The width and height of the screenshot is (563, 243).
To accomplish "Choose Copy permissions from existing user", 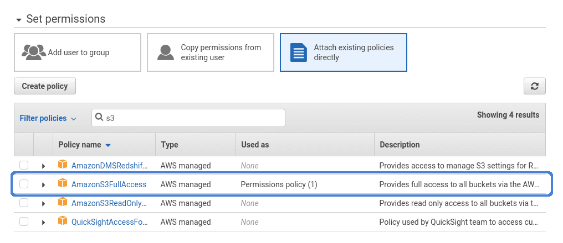I will point(211,52).
